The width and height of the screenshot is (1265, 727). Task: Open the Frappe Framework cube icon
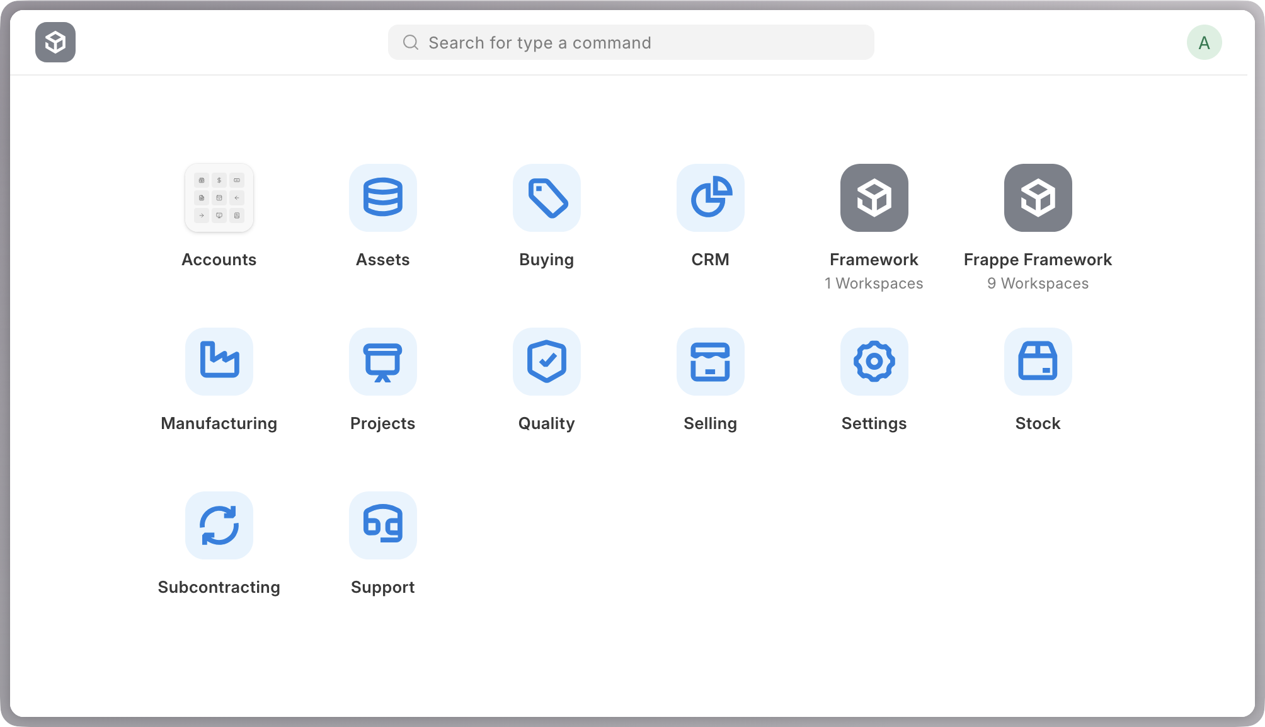(1038, 198)
